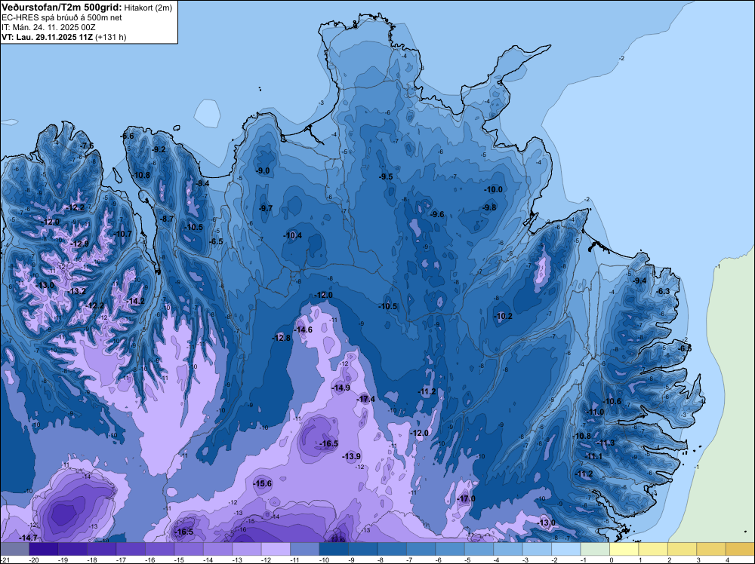Click the darkest purple swatch in the color scale
Screen dimensions: 755x564
pyautogui.click(x=43, y=549)
